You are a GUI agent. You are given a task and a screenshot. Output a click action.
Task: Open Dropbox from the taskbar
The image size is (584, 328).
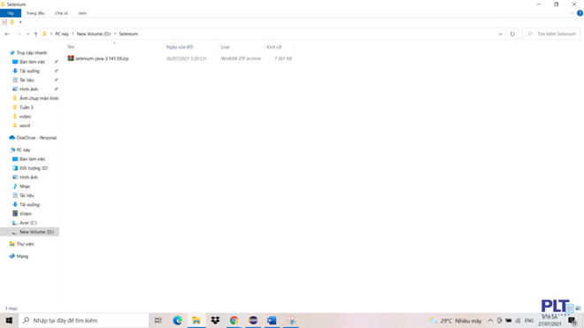[215, 320]
